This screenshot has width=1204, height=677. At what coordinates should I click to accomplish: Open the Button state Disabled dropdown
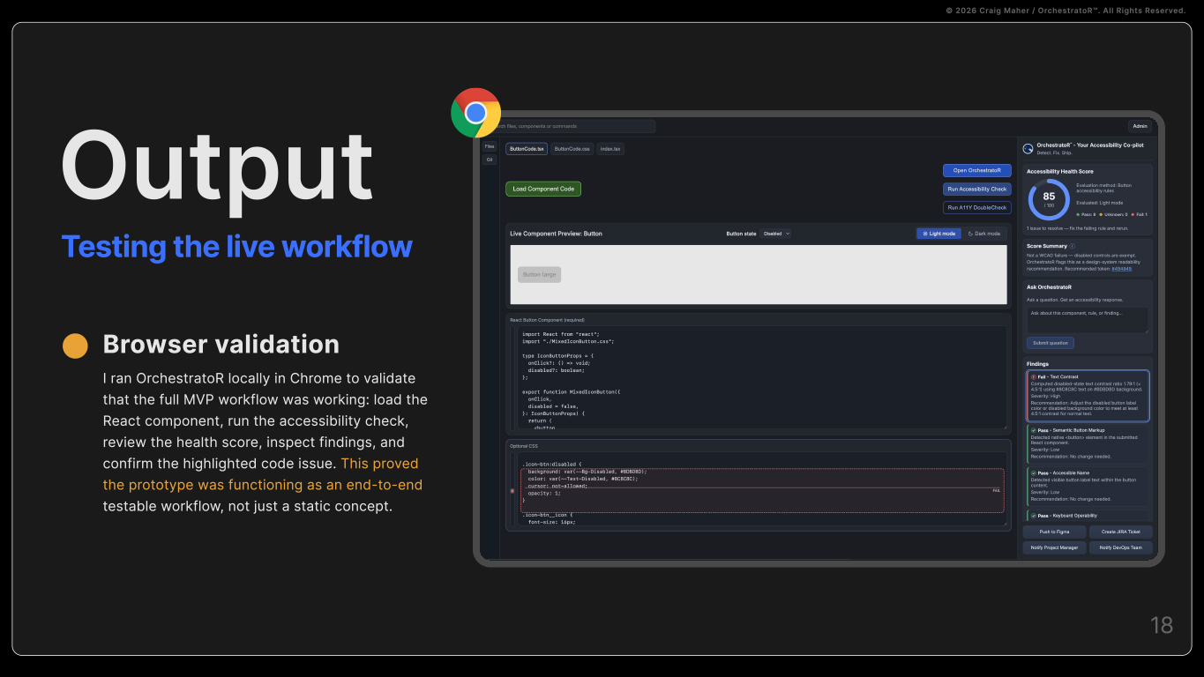click(x=776, y=234)
